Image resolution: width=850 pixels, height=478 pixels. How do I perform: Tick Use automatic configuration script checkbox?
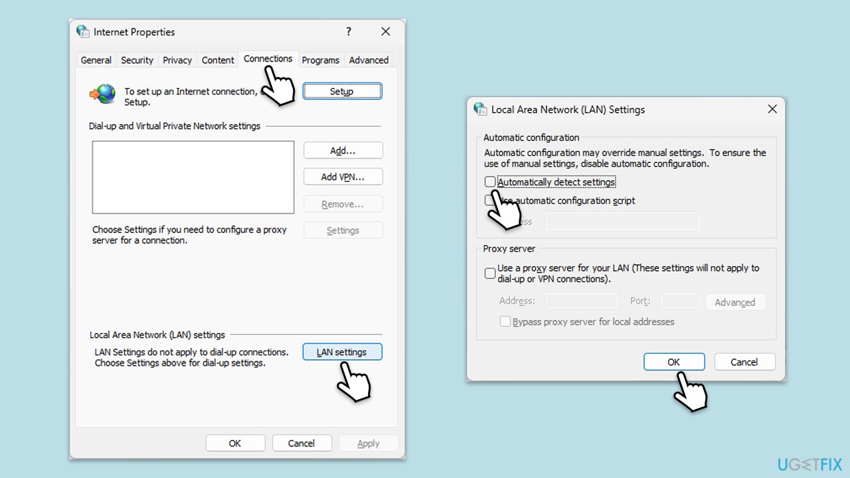490,200
